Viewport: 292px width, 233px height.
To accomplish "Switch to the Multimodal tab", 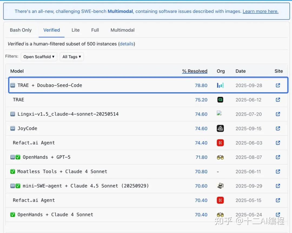I will click(122, 30).
